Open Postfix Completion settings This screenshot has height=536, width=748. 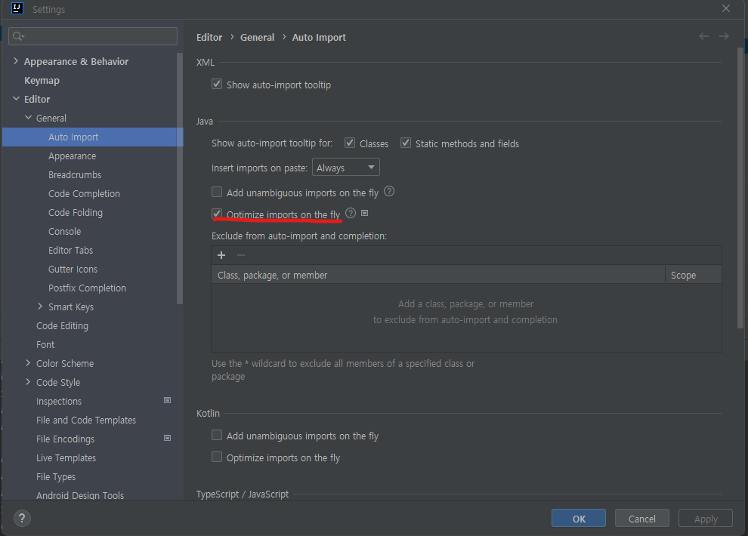tap(87, 288)
